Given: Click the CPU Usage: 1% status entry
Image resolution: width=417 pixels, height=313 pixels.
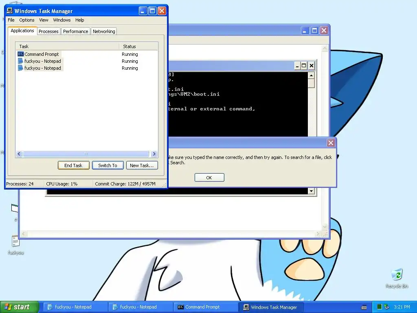Looking at the screenshot, I should click(62, 184).
